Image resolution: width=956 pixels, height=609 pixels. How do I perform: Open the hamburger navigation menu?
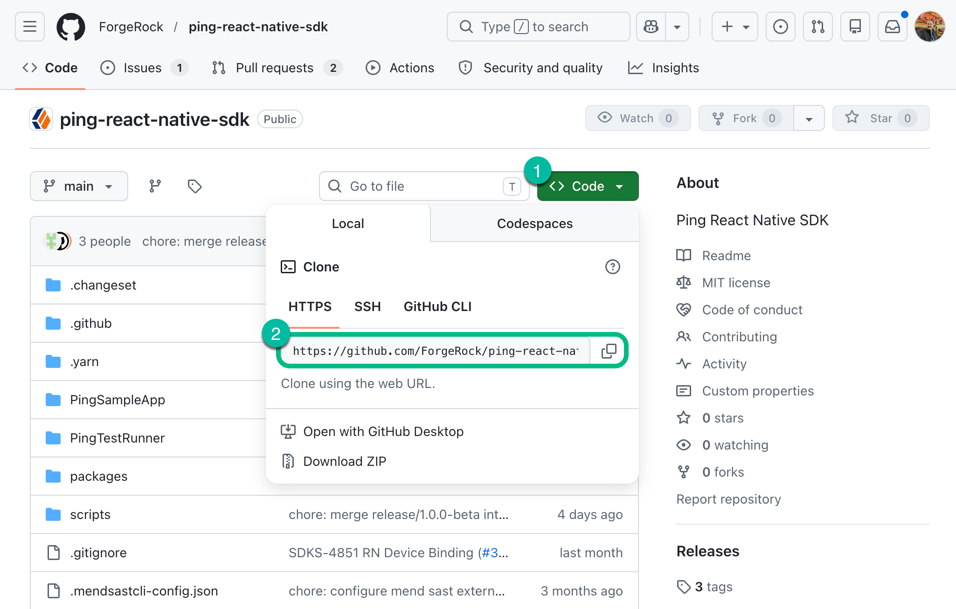30,27
